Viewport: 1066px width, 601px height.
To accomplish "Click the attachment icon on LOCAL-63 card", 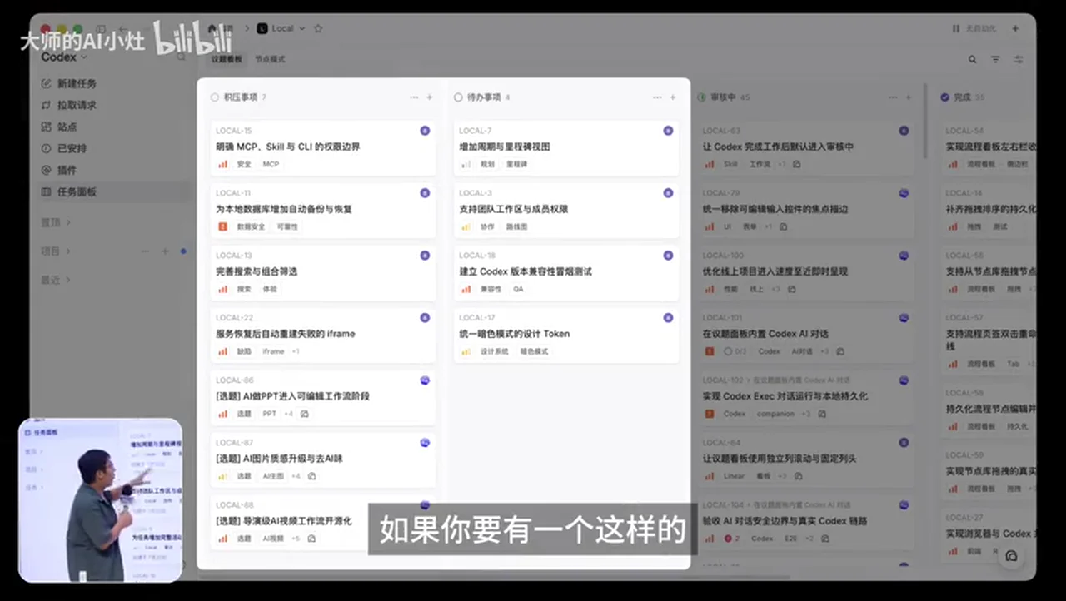I will pos(797,164).
